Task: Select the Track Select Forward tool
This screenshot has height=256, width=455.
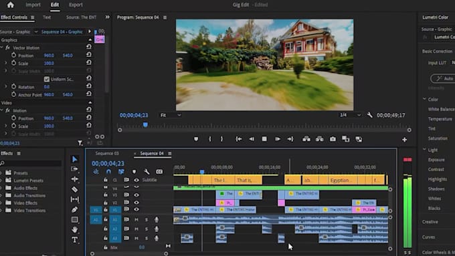Action: (x=74, y=169)
